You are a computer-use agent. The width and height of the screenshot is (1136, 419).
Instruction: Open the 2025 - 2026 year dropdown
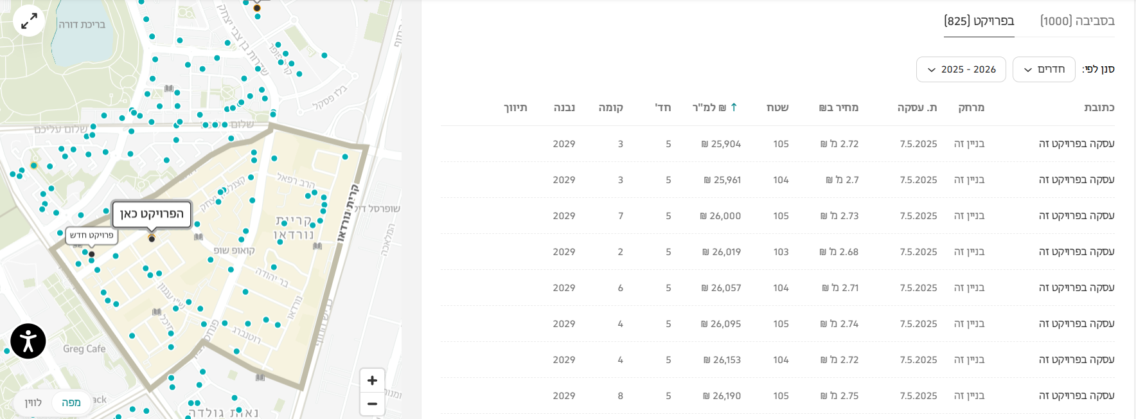[x=961, y=69]
